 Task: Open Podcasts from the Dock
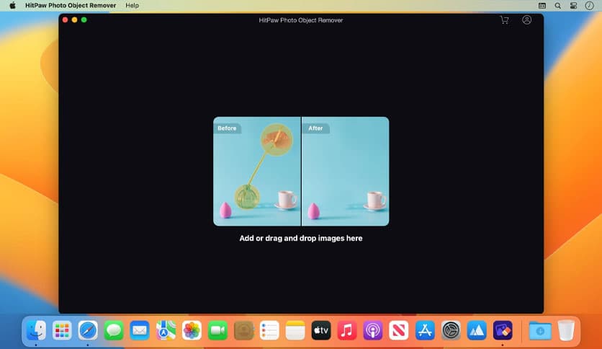pos(373,330)
